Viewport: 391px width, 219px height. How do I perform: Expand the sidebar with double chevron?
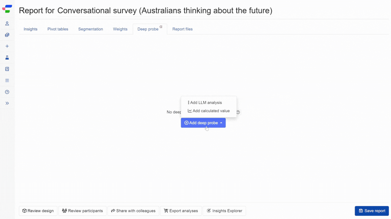tap(7, 103)
